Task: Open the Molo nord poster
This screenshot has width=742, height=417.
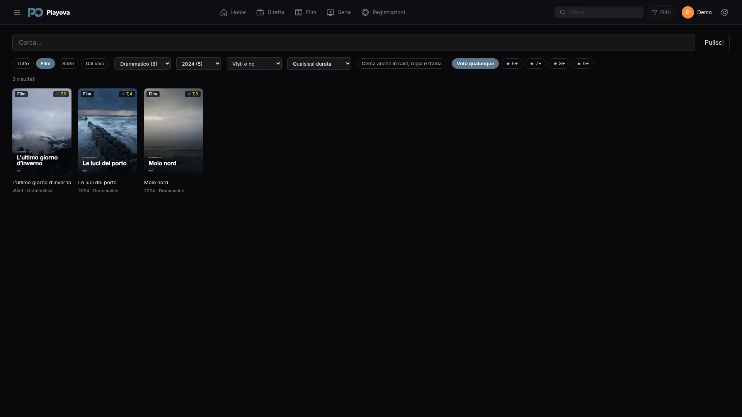Action: pos(174,132)
